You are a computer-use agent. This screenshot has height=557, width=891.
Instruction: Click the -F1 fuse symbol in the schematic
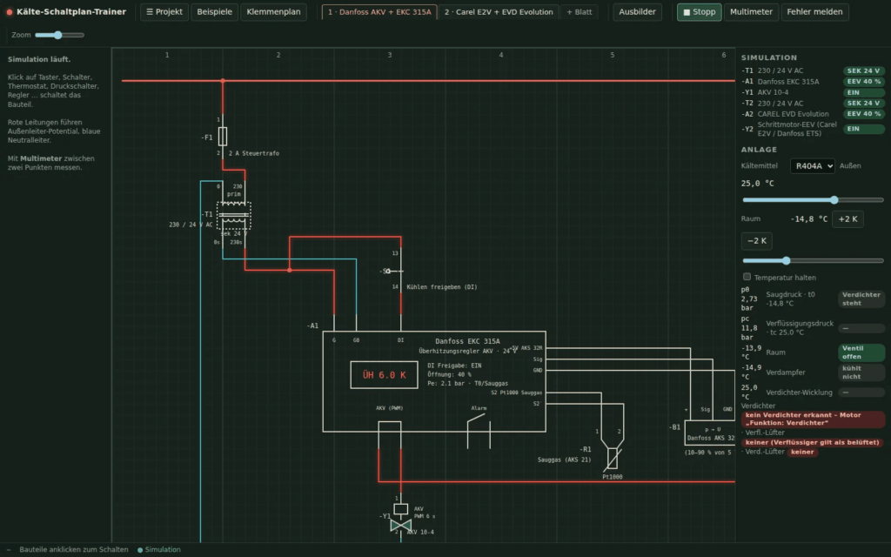click(223, 137)
